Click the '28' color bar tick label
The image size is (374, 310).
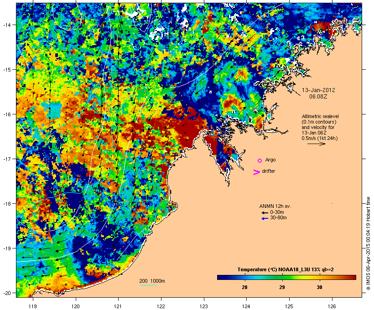(x=244, y=287)
